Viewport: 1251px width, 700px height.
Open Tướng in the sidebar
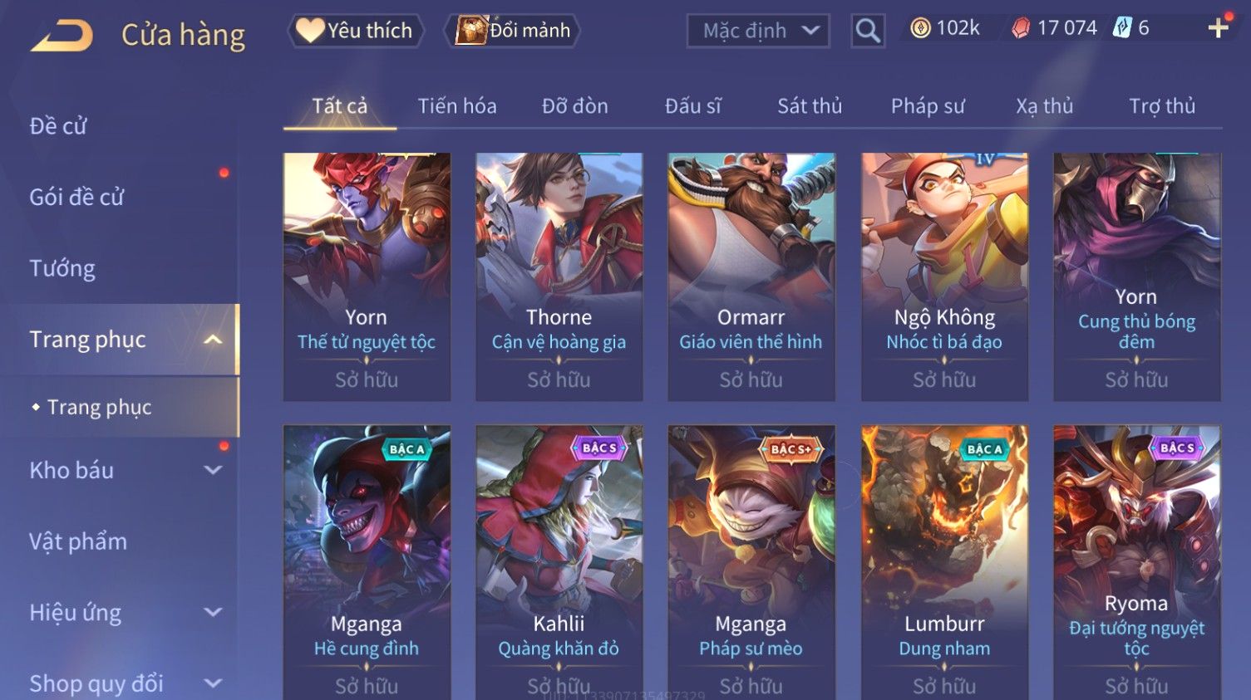(x=62, y=269)
